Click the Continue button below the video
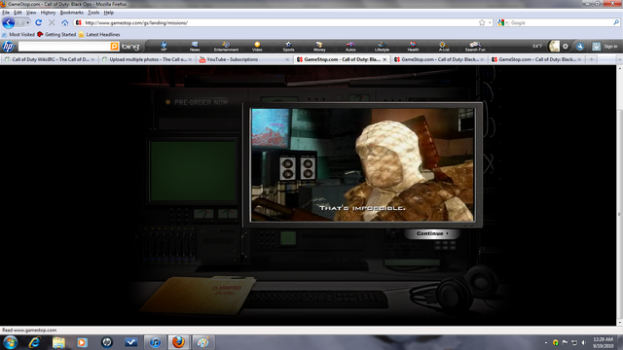623x350 pixels. tap(432, 233)
